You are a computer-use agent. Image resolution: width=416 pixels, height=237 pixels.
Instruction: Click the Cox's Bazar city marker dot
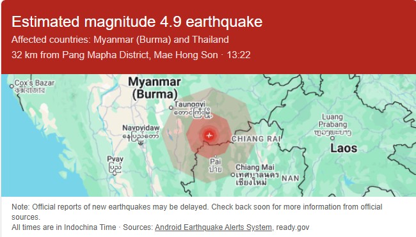[12, 86]
